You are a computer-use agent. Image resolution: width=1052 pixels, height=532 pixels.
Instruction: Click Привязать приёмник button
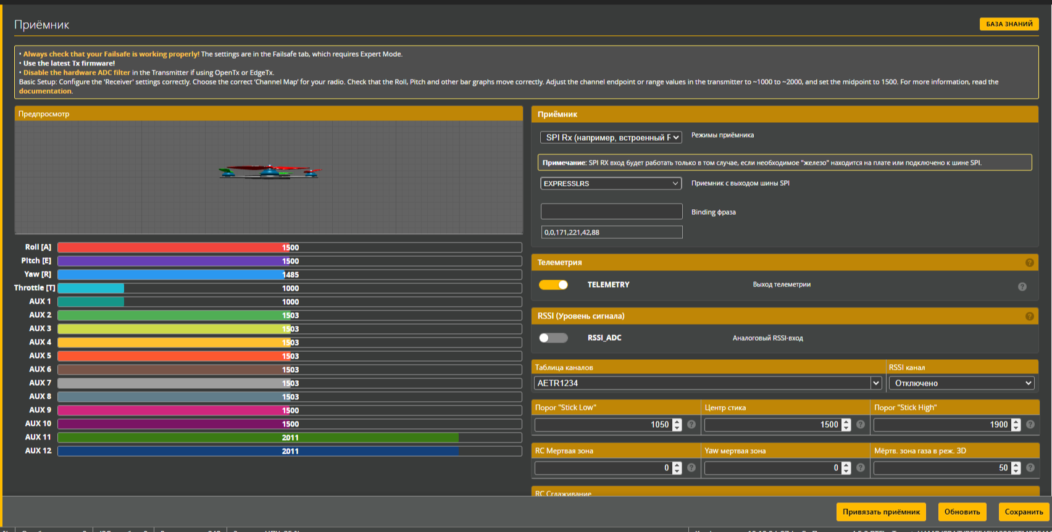[881, 512]
